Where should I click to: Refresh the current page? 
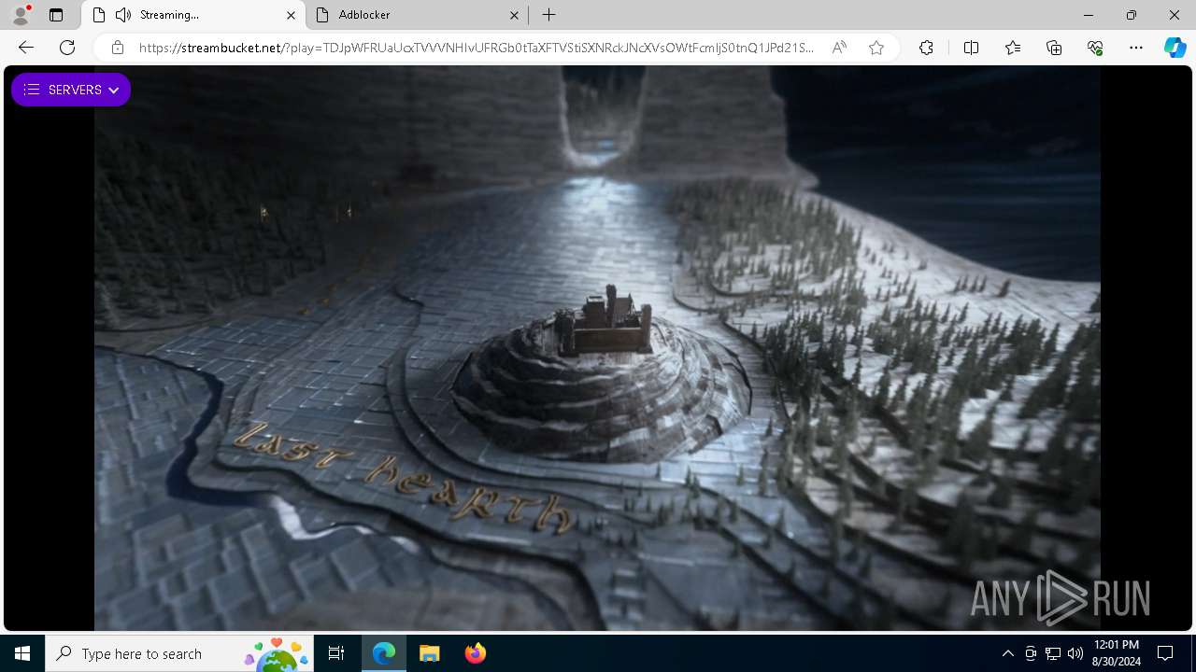pos(67,48)
